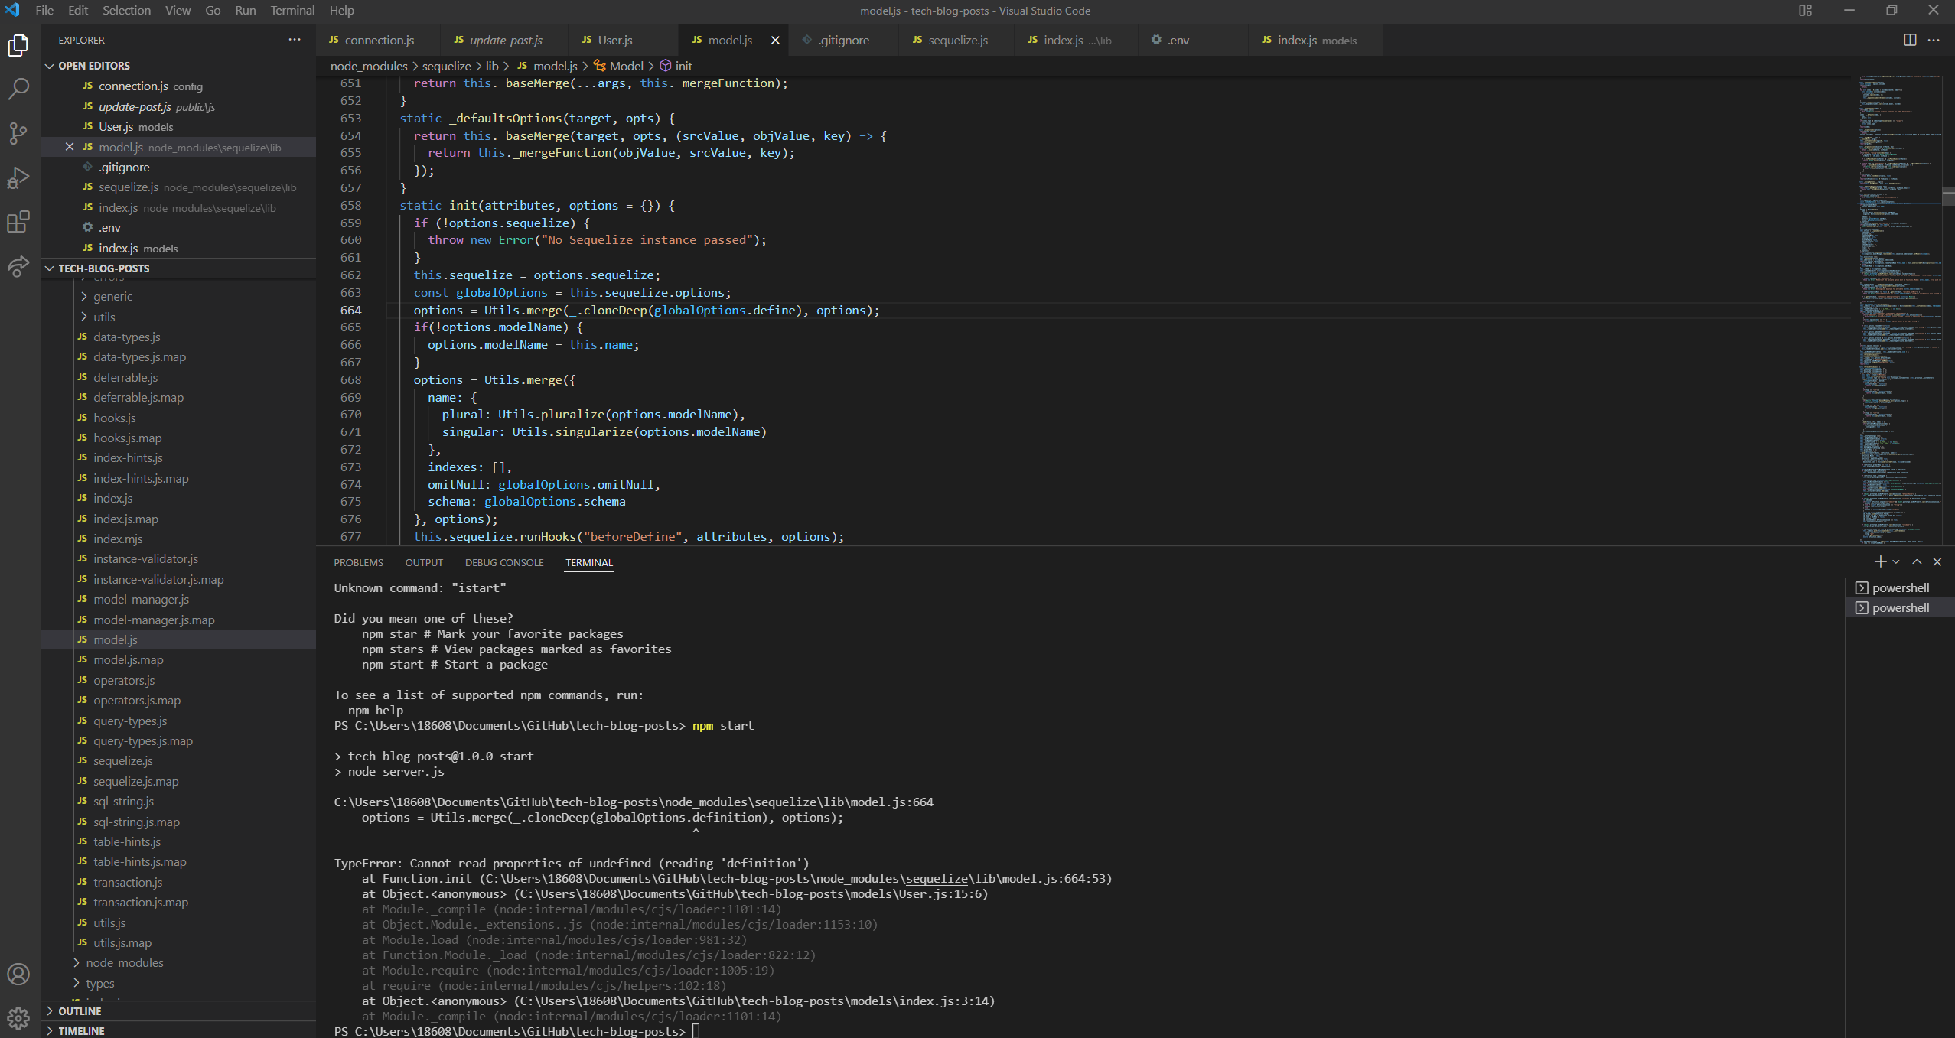Open instance-validator.js in the file tree

[x=145, y=558]
